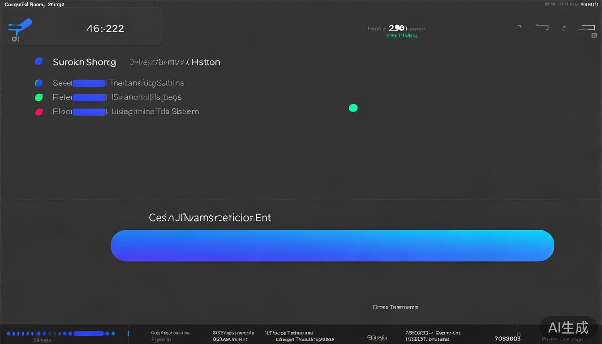Viewport: 602px width, 344px height.
Task: Click the small square icon under top-right controls
Action: tap(594, 35)
